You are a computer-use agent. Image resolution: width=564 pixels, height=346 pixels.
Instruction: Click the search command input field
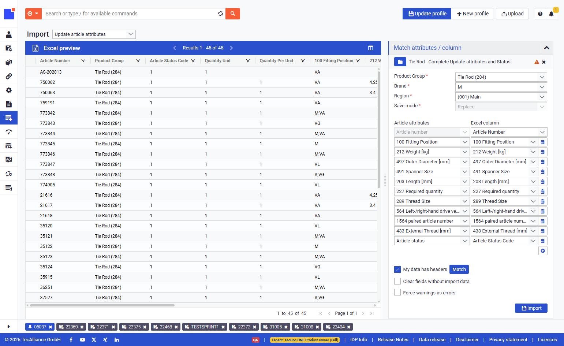tap(129, 14)
